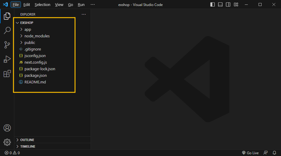
Task: Open the Extensions view icon
Action: (x=7, y=74)
